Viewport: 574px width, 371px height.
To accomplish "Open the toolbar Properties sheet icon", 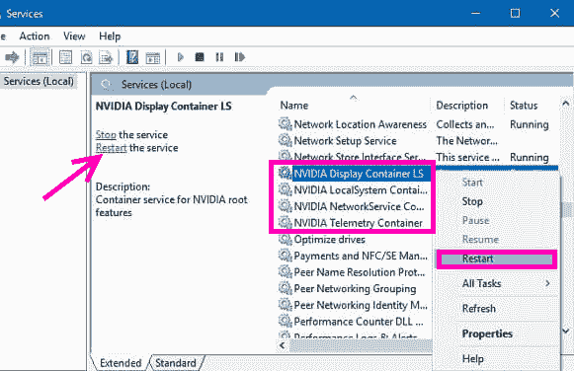I will click(65, 57).
